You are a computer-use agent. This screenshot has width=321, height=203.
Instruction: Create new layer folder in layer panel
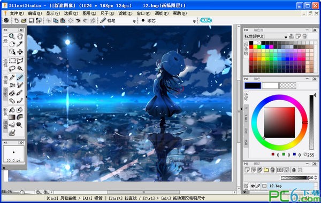point(266,169)
